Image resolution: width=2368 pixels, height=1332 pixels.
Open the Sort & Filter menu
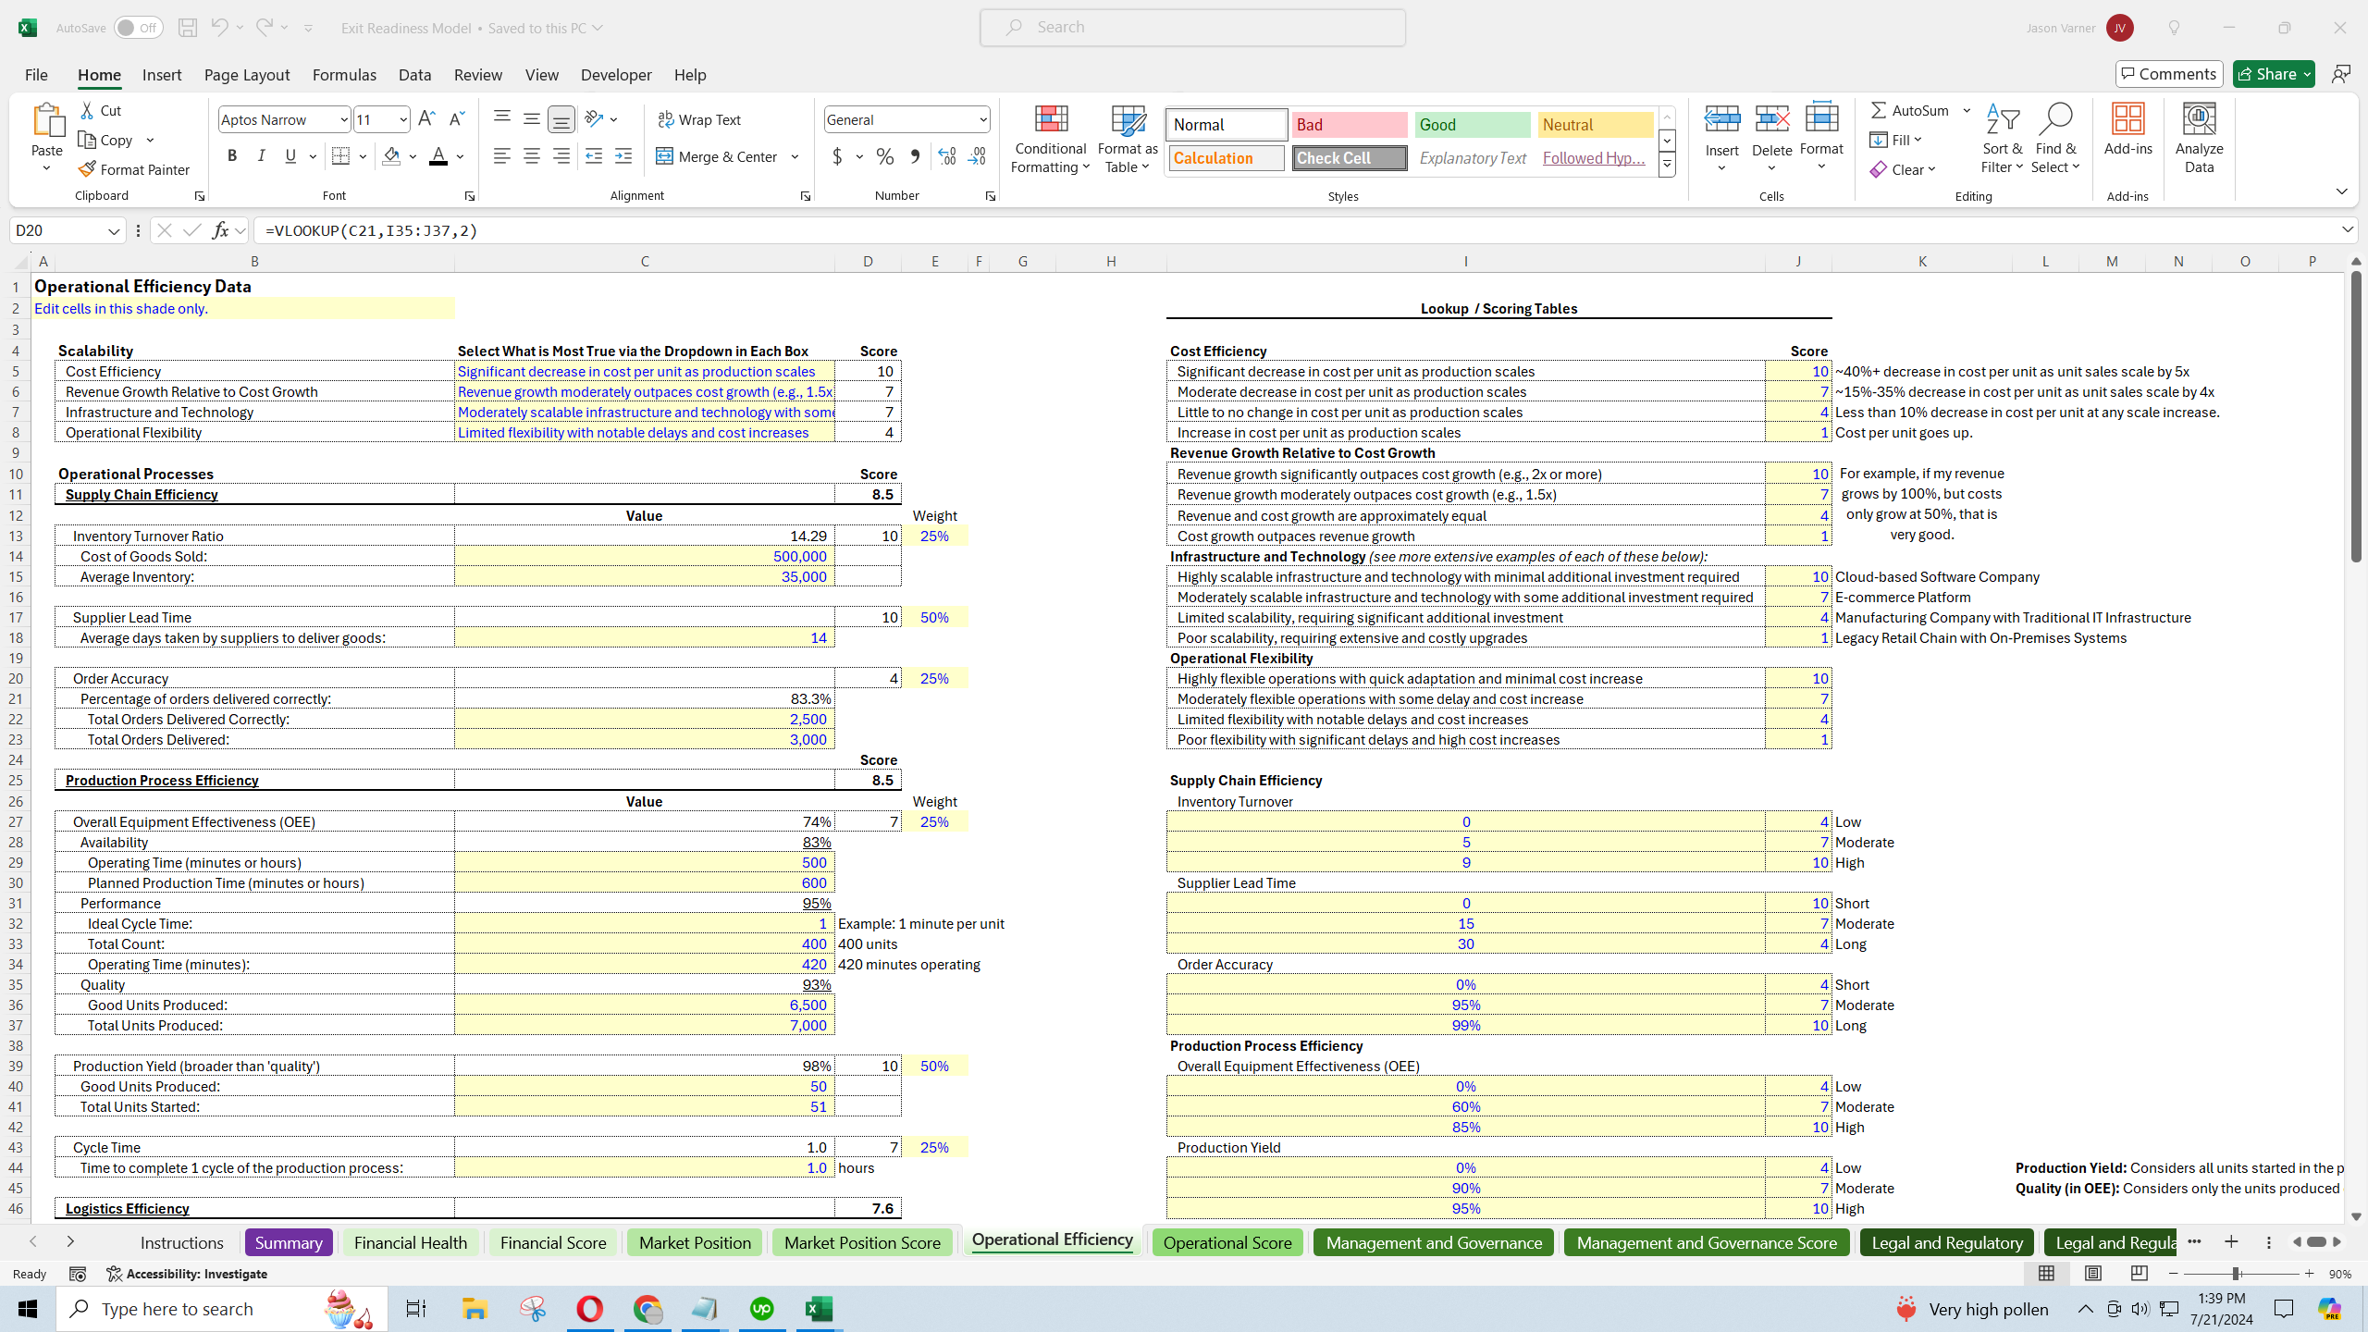point(2003,139)
